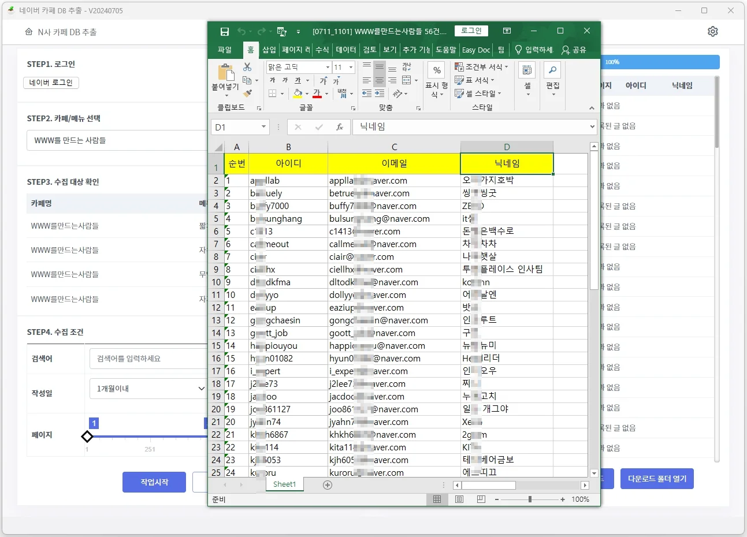
Task: Click the 다운로드 폴더 열기 button
Action: (x=657, y=479)
